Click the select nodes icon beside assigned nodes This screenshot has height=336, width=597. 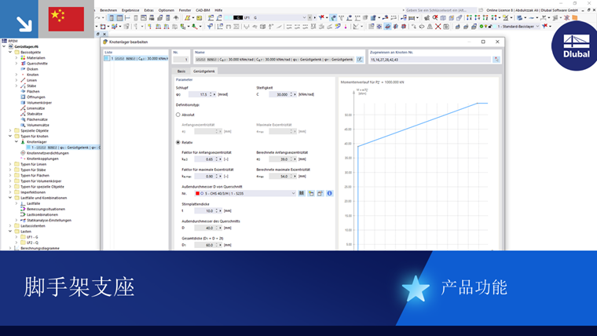(496, 60)
